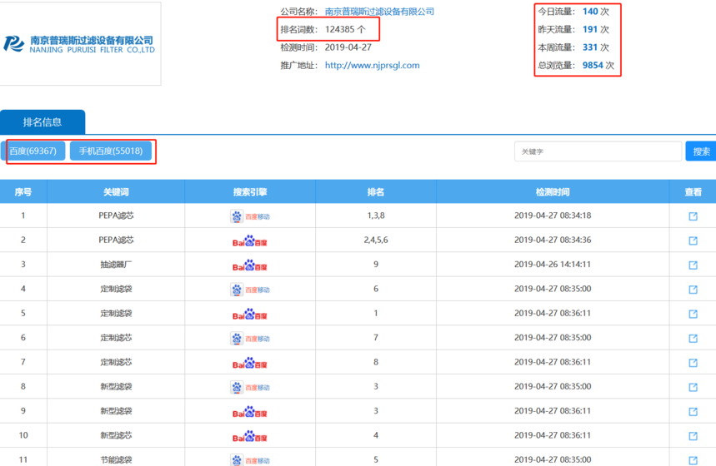This screenshot has width=716, height=466.
Task: Click timestamp 2019-04-27 08:34:36
Action: [553, 240]
